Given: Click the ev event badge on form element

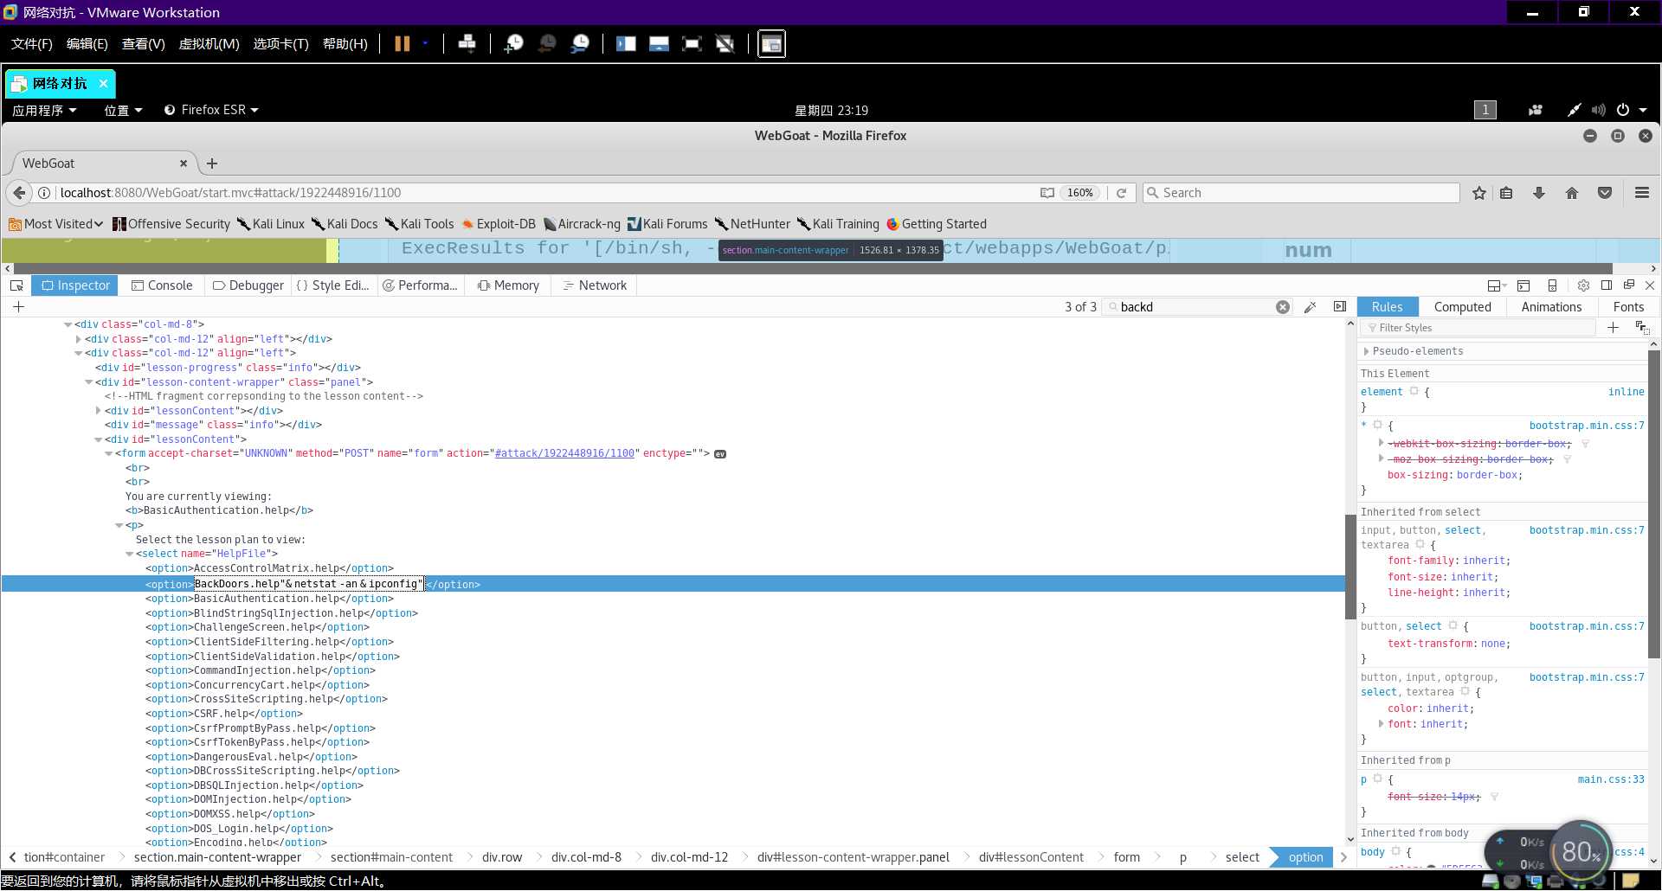Looking at the screenshot, I should pos(720,454).
